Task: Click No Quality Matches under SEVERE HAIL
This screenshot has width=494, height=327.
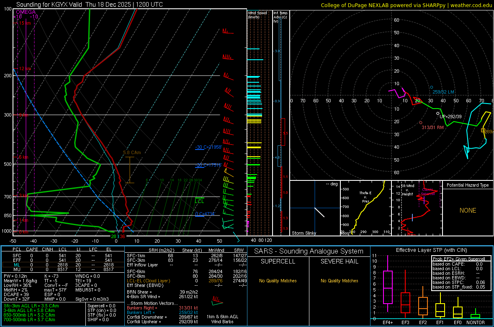Action: (x=339, y=281)
